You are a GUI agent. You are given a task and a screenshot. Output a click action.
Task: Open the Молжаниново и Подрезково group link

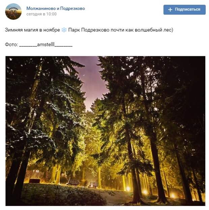click(x=56, y=8)
